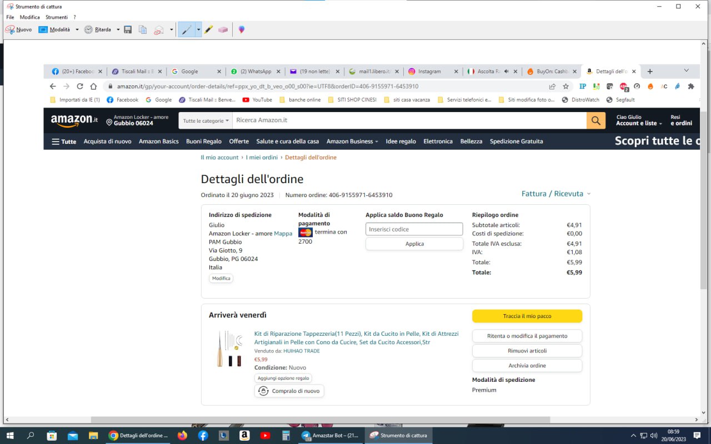Screen dimensions: 711x444
Task: Open Firefox from the taskbar
Action: [182, 436]
